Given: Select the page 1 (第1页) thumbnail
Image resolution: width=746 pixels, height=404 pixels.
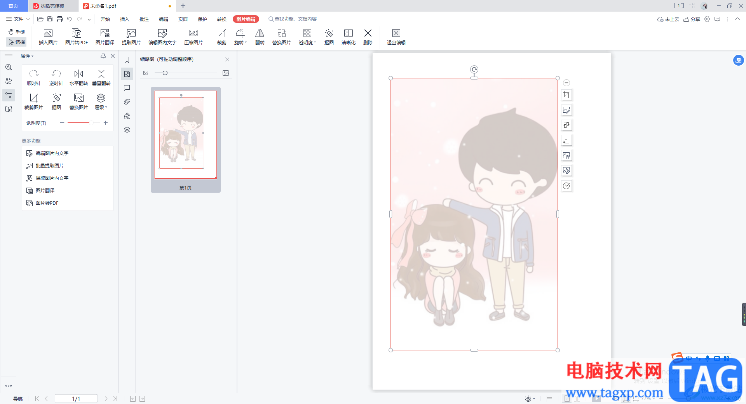Looking at the screenshot, I should coord(186,140).
